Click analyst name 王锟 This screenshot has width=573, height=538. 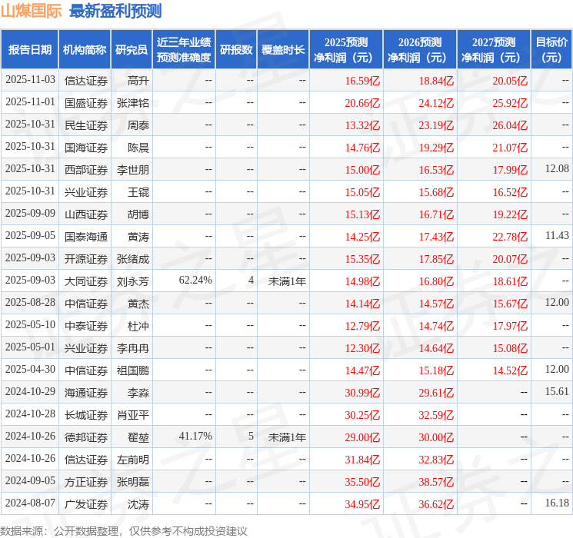point(138,192)
